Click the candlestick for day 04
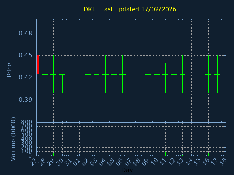This screenshot has width=234, height=175. [x=105, y=74]
